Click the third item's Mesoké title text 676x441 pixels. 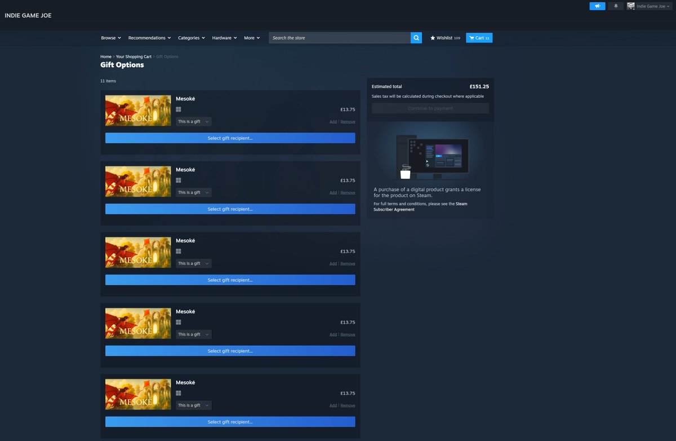click(185, 241)
